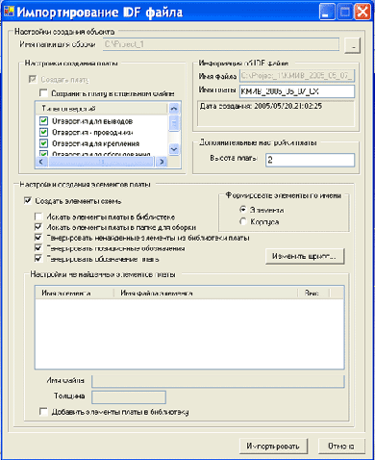Click the application icon in title bar
The width and height of the screenshot is (375, 460).
click(x=9, y=12)
